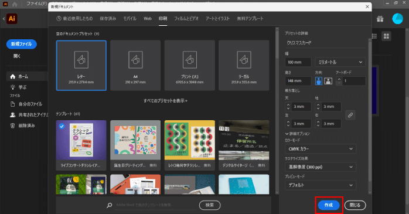This screenshot has width=409, height=214.
Task: Switch to アートとイラスト tab
Action: click(x=217, y=19)
